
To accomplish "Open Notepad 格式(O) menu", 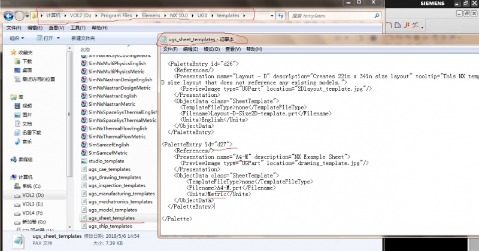I will pos(212,49).
